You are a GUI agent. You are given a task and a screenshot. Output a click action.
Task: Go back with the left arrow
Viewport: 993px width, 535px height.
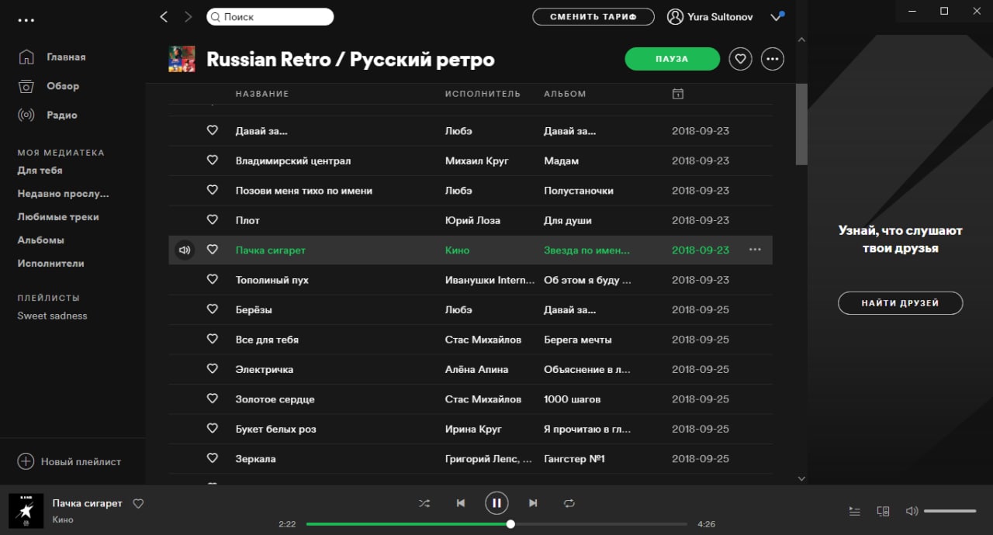tap(164, 16)
